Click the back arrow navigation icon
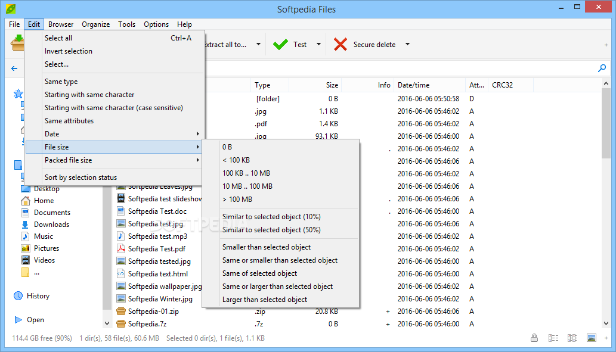This screenshot has width=616, height=352. tap(14, 68)
